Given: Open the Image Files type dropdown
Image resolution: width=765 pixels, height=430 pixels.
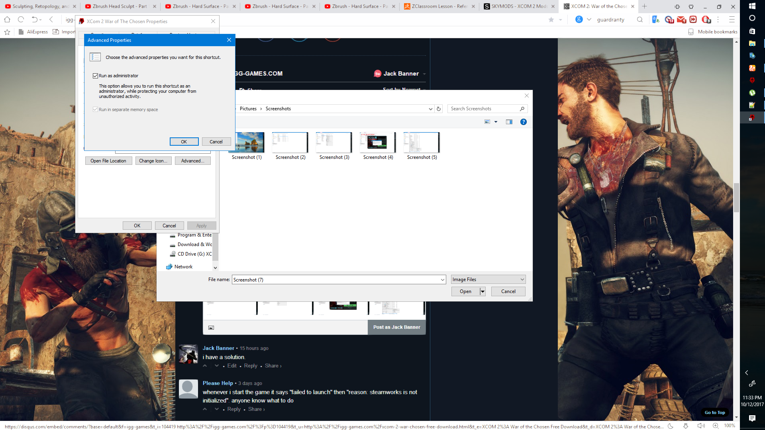Looking at the screenshot, I should (488, 279).
